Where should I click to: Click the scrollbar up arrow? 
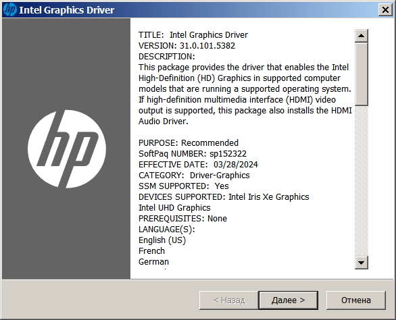[x=361, y=36]
